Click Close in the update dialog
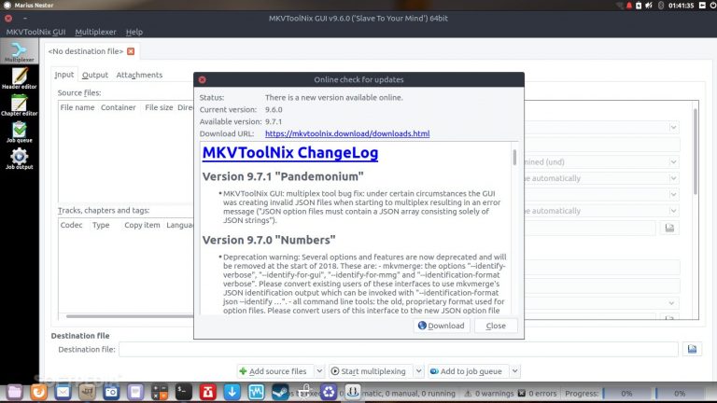This screenshot has width=717, height=403. [x=496, y=326]
